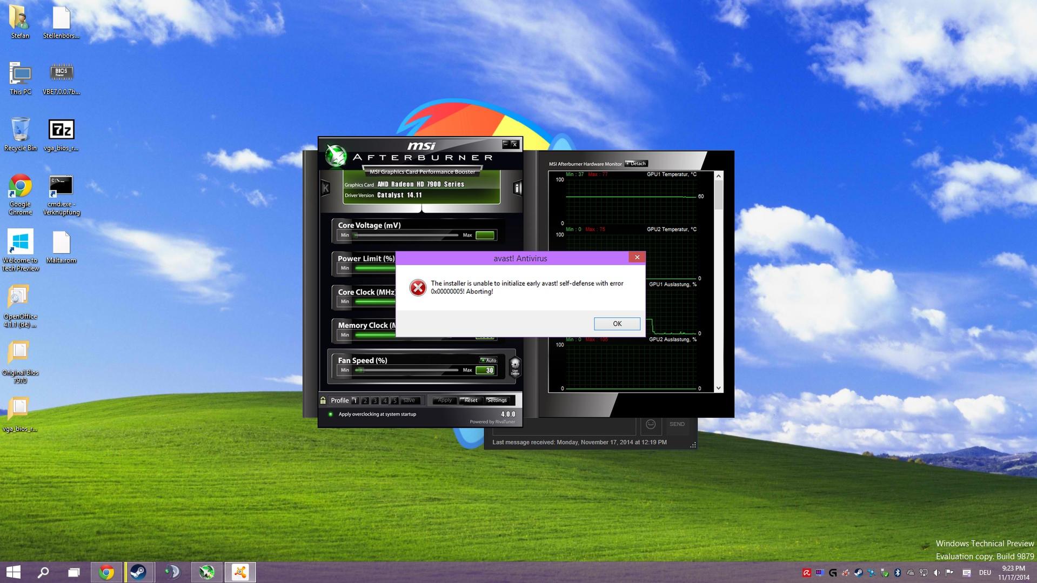The image size is (1037, 583).
Task: Select Afterburner profile slot 3
Action: coord(374,400)
